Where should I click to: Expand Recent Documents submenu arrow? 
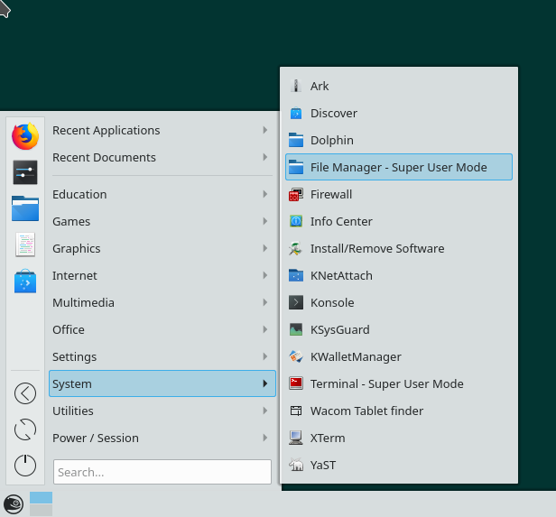pos(264,157)
